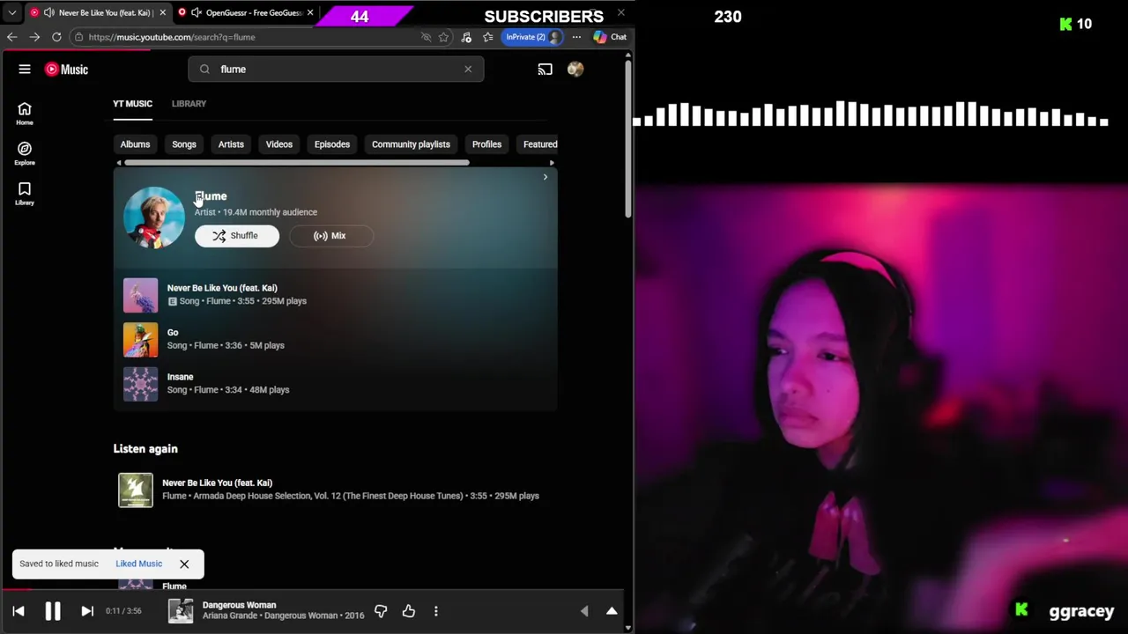Image resolution: width=1128 pixels, height=634 pixels.
Task: Filter results by Profiles
Action: (486, 144)
